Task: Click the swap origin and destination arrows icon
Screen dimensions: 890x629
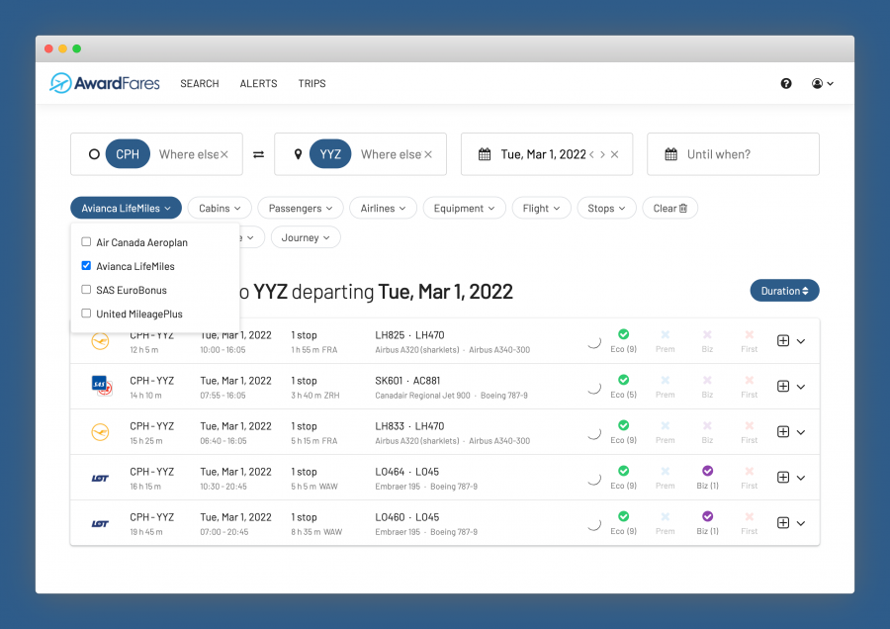Action: (x=258, y=154)
